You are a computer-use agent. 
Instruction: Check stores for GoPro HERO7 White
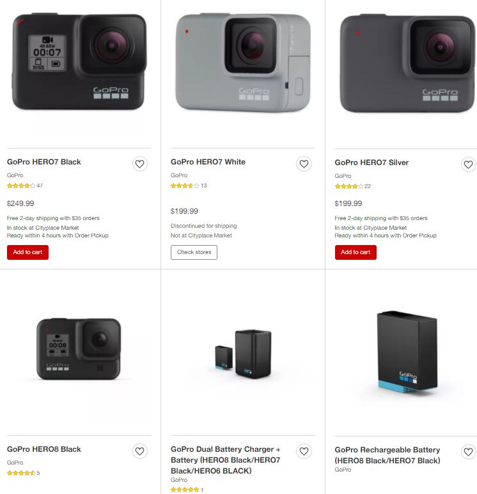coord(194,252)
